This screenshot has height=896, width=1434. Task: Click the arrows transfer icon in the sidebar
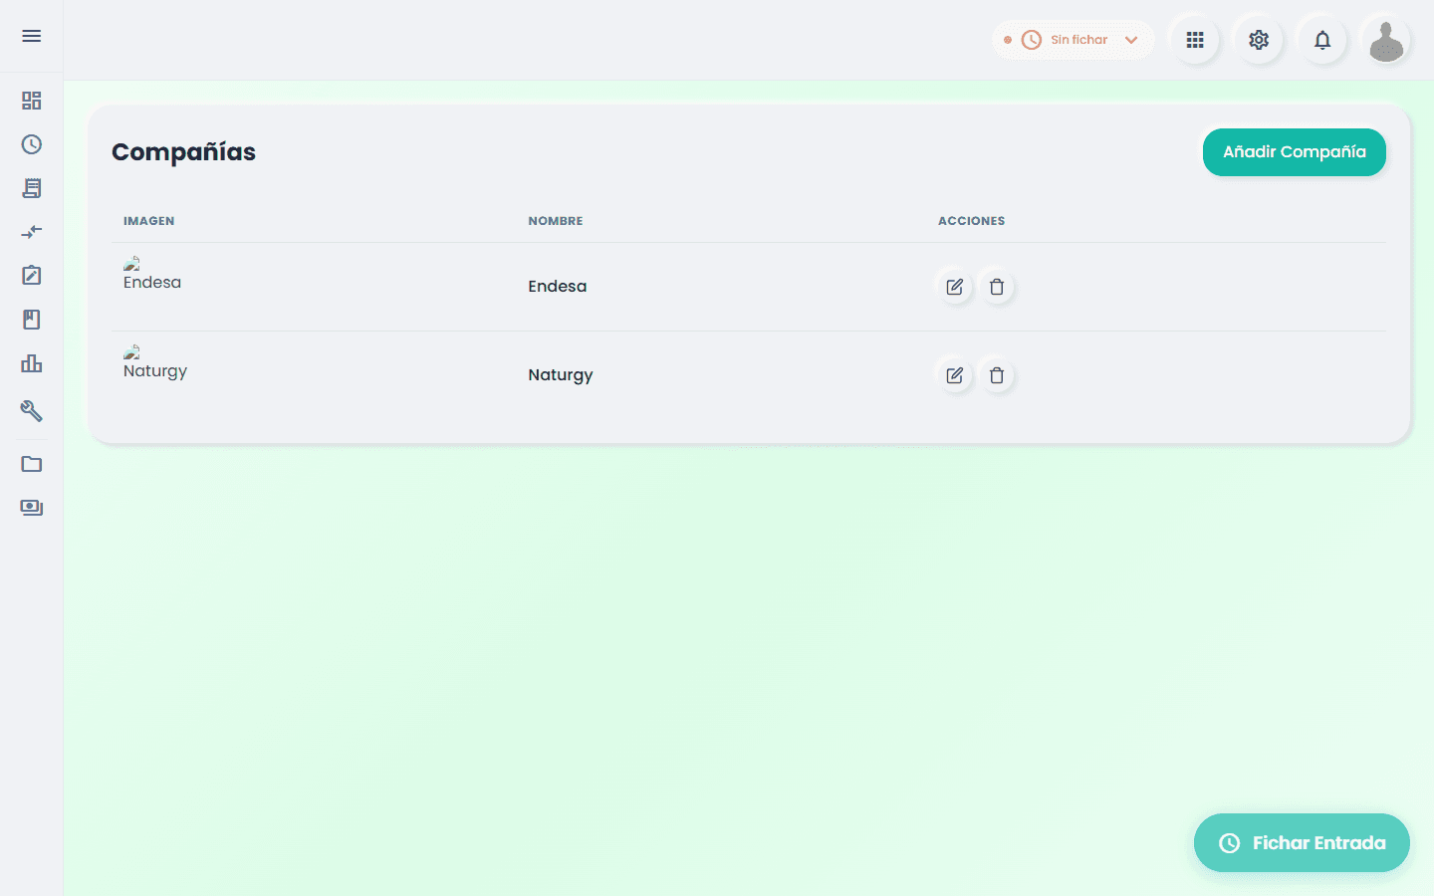point(32,232)
